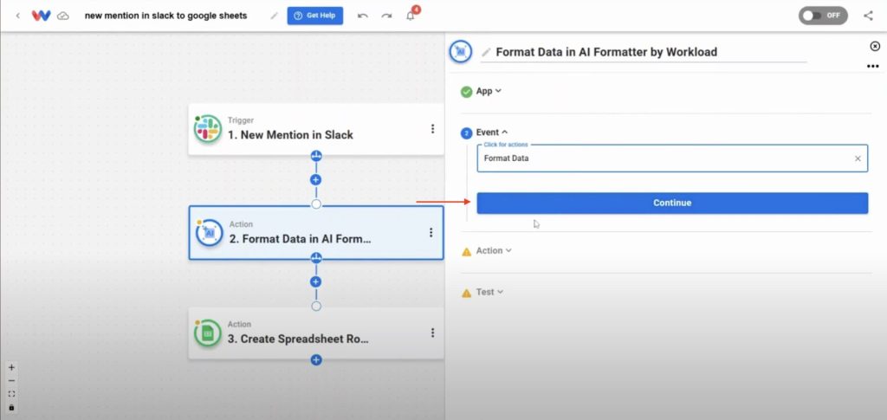Clear the Format Data event selection

(x=858, y=158)
